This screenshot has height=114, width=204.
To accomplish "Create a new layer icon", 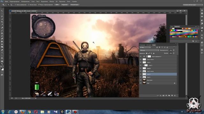I will pyautogui.click(x=172, y=96).
